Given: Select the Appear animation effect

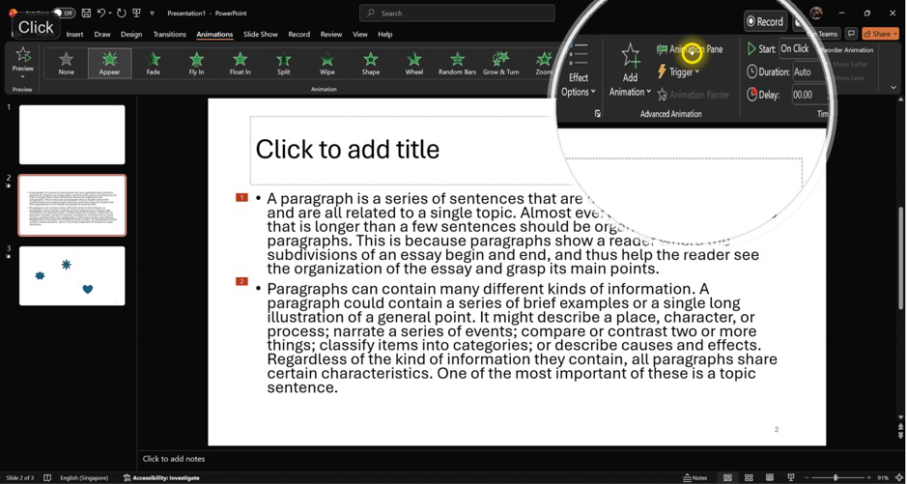Looking at the screenshot, I should [109, 63].
